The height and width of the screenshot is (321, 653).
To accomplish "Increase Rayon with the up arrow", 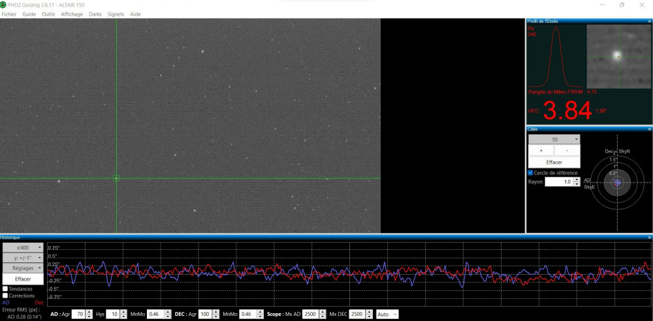I will (x=577, y=180).
